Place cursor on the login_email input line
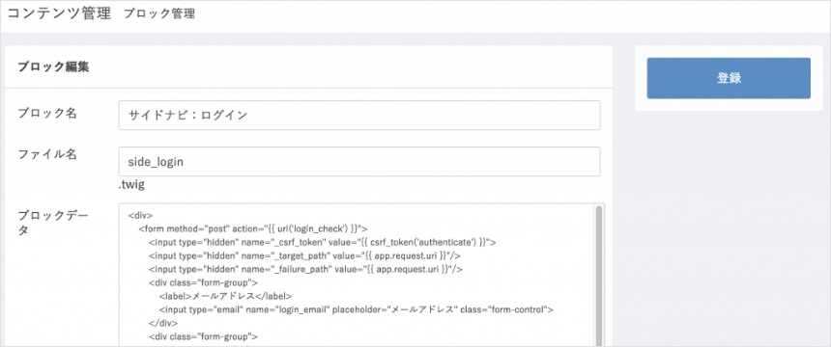 coord(357,309)
